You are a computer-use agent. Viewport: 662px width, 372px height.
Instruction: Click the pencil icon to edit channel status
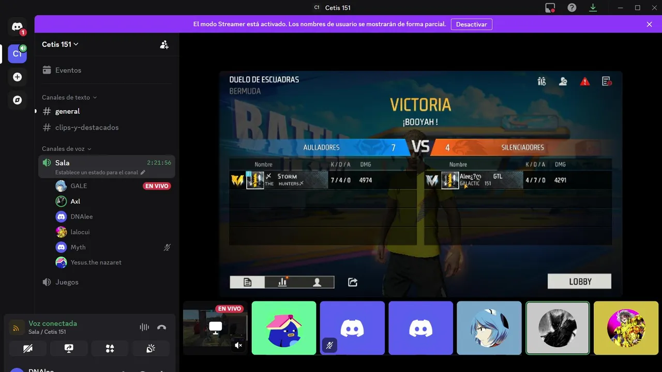click(143, 172)
